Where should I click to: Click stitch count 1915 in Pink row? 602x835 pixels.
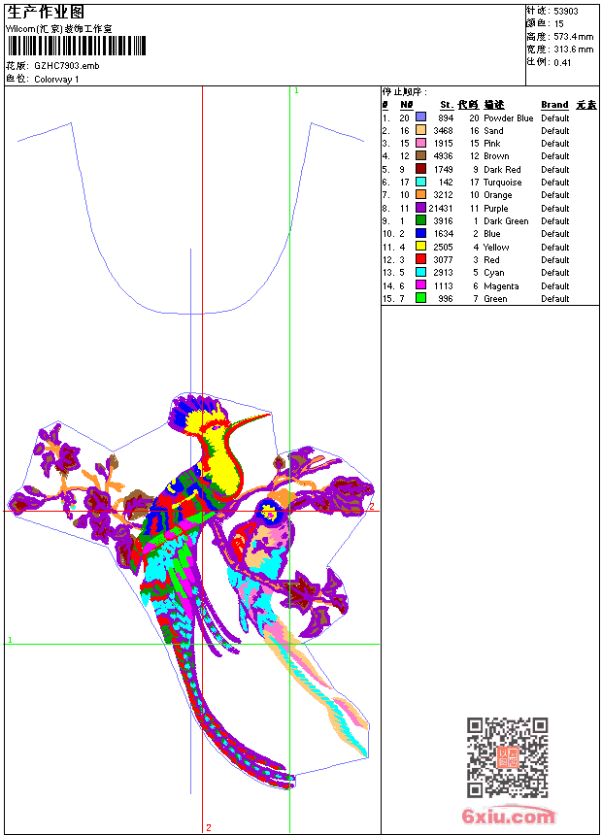point(443,144)
